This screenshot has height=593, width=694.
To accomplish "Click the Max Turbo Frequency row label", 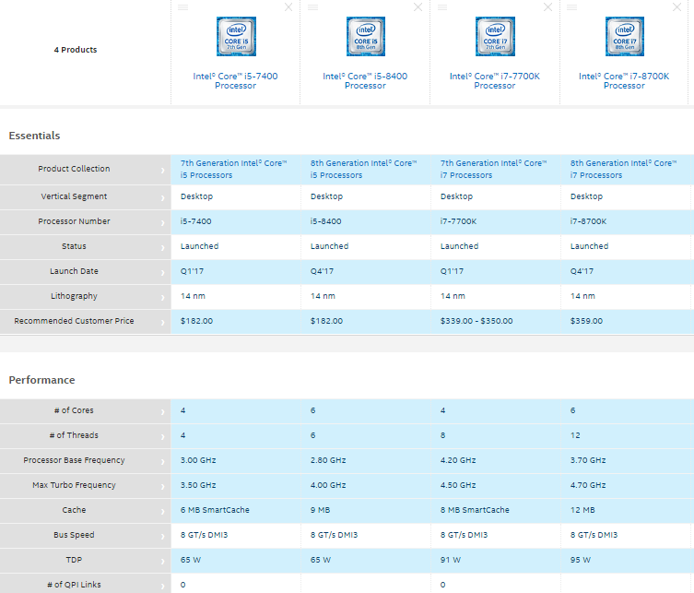I will tap(74, 485).
